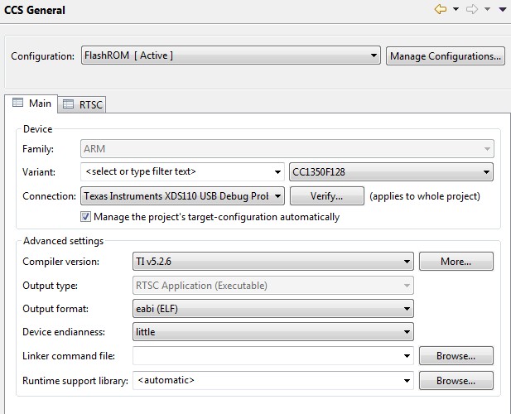This screenshot has width=511, height=414.
Task: Expand the Configuration FlashROM dropdown
Action: pyautogui.click(x=231, y=55)
